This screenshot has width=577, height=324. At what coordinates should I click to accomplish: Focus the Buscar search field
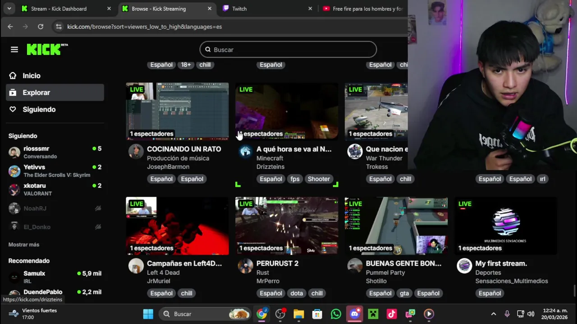coord(288,49)
